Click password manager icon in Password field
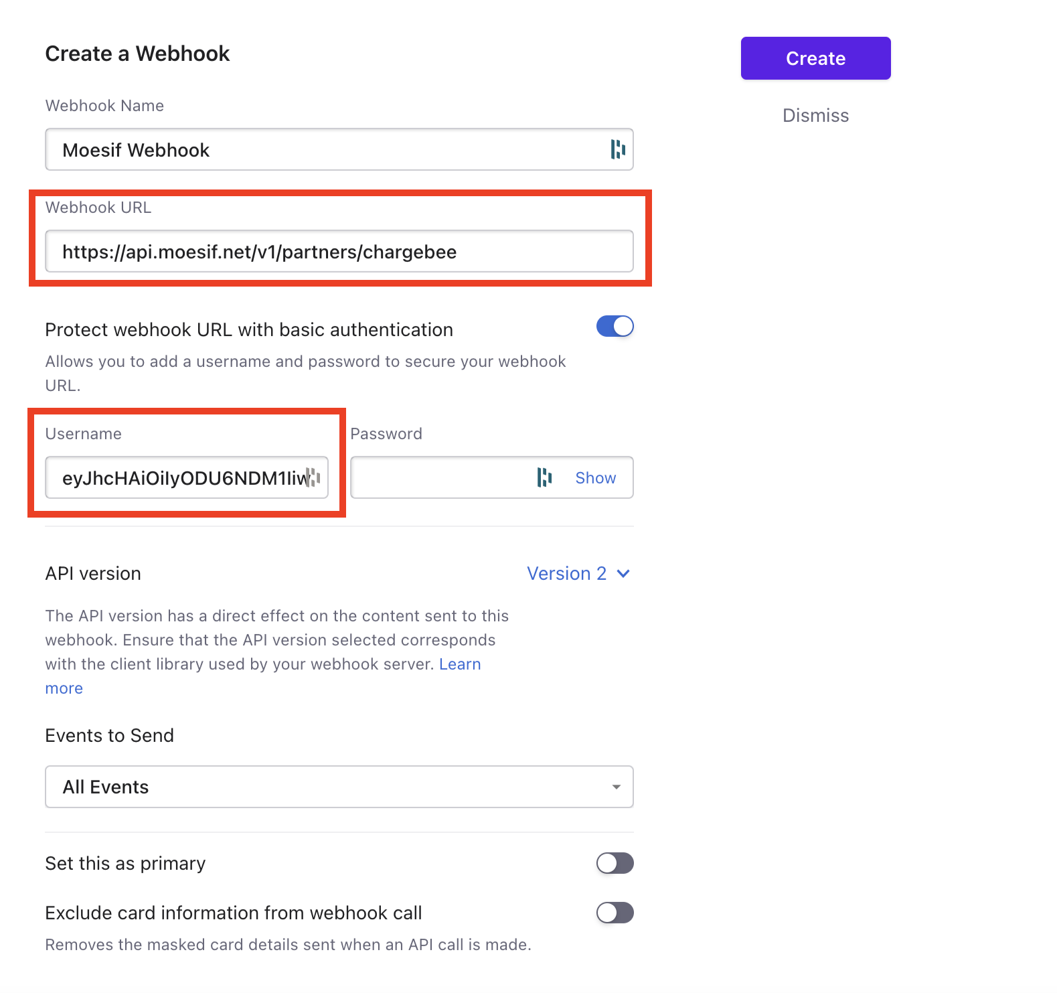 (544, 477)
